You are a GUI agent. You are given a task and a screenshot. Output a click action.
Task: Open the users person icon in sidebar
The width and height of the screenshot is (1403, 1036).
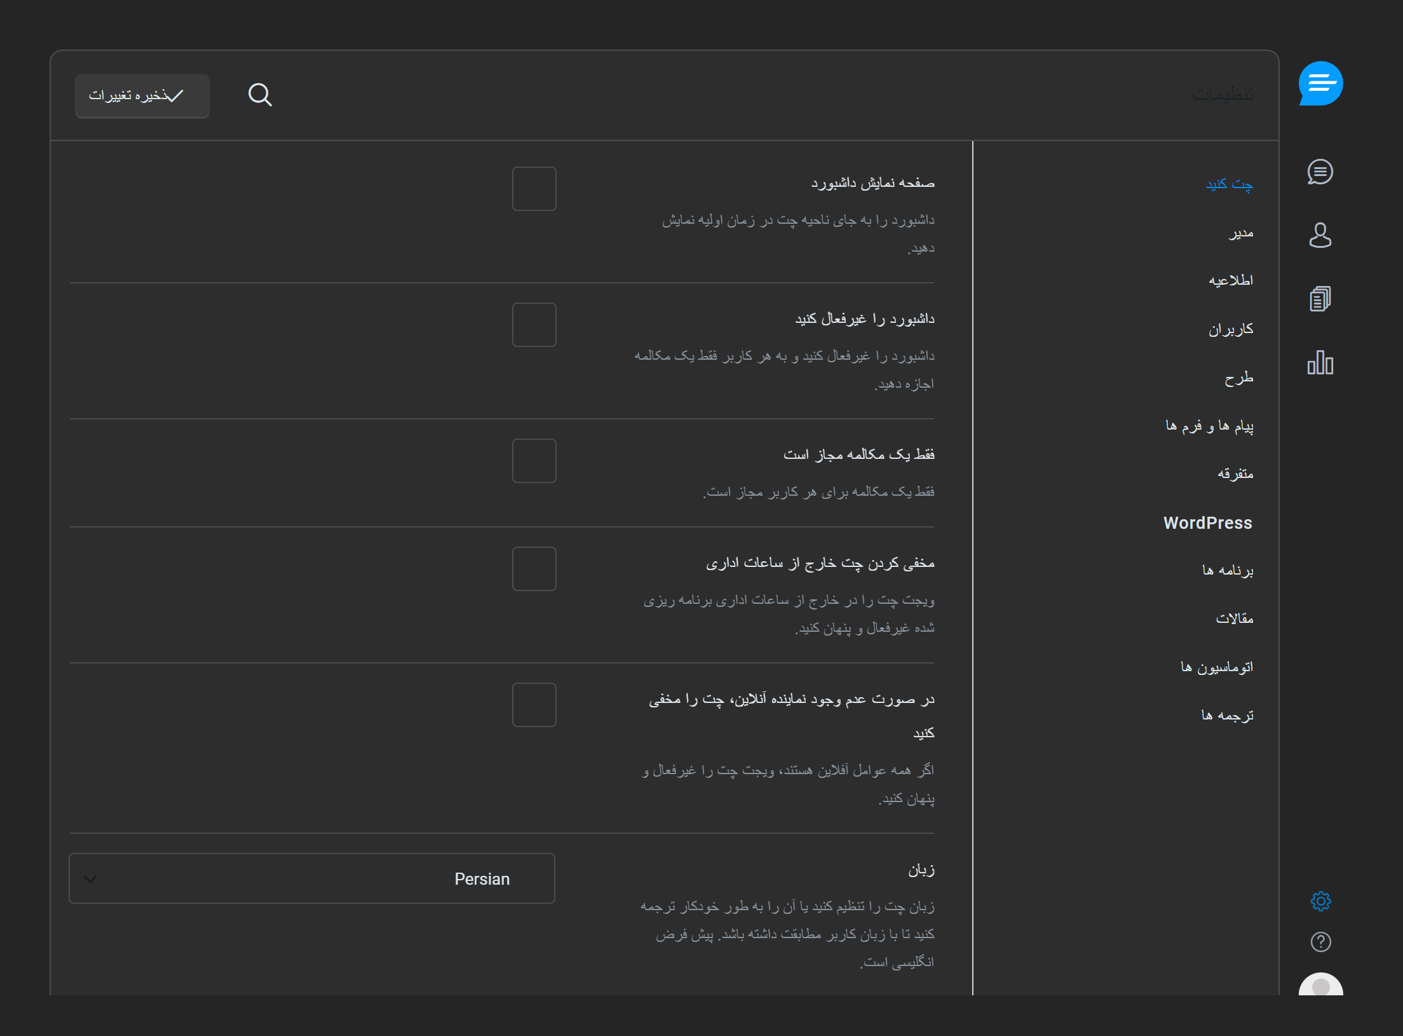pyautogui.click(x=1320, y=235)
